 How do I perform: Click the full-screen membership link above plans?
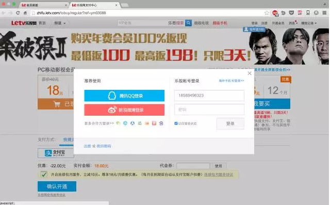[272, 70]
